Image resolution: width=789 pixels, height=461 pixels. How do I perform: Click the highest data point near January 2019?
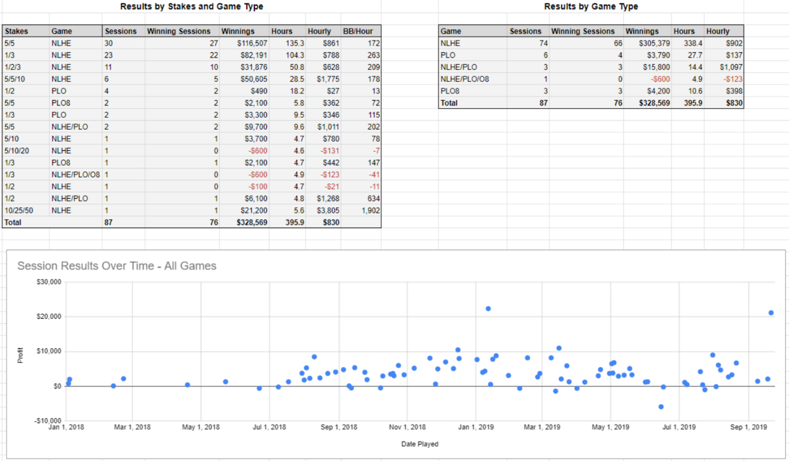coord(488,308)
